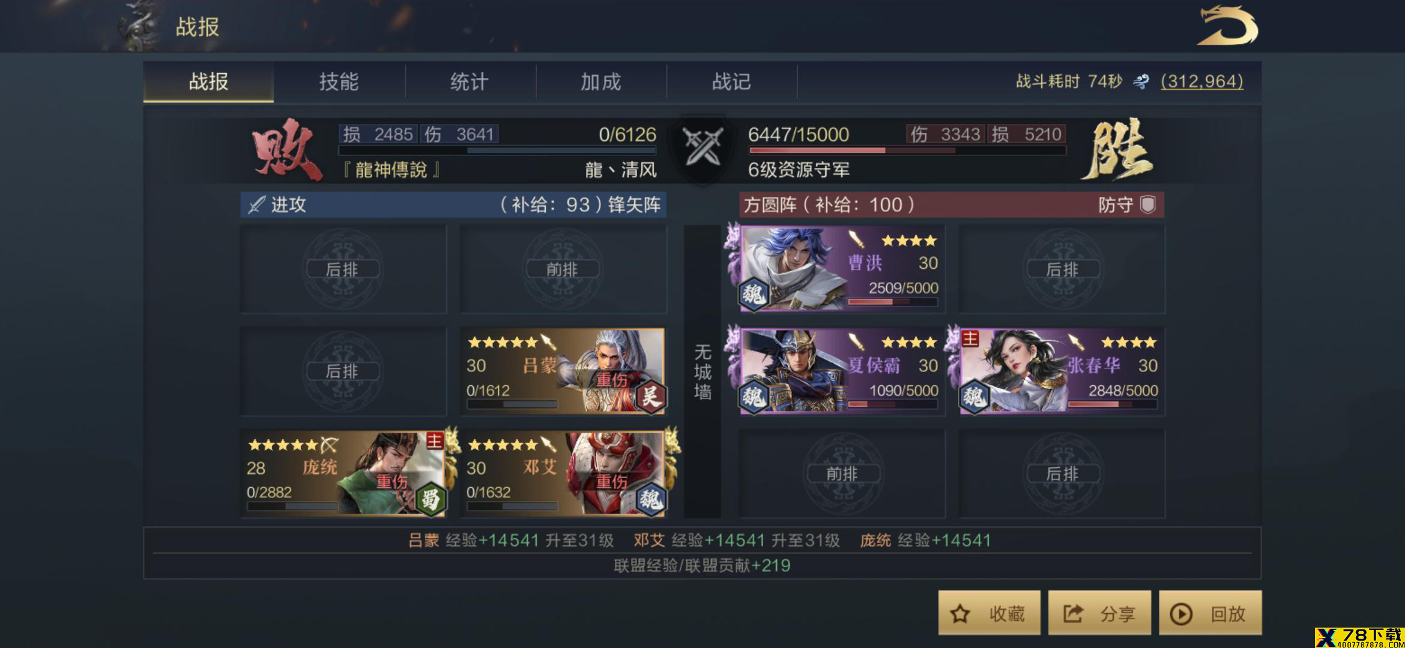The image size is (1405, 648).
Task: Select the 张春华 general card
Action: [x=1062, y=371]
